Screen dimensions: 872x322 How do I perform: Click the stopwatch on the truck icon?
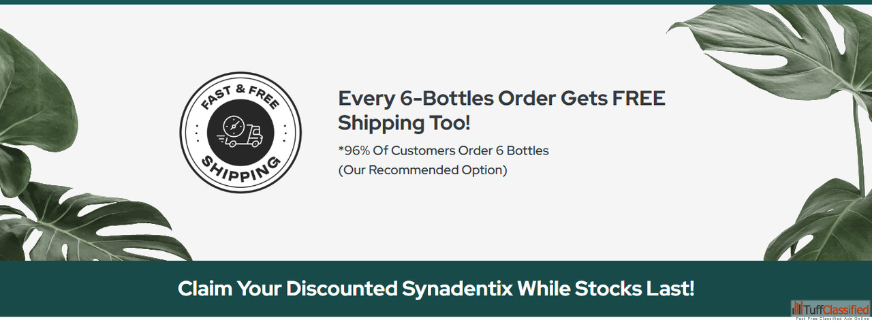tap(234, 125)
